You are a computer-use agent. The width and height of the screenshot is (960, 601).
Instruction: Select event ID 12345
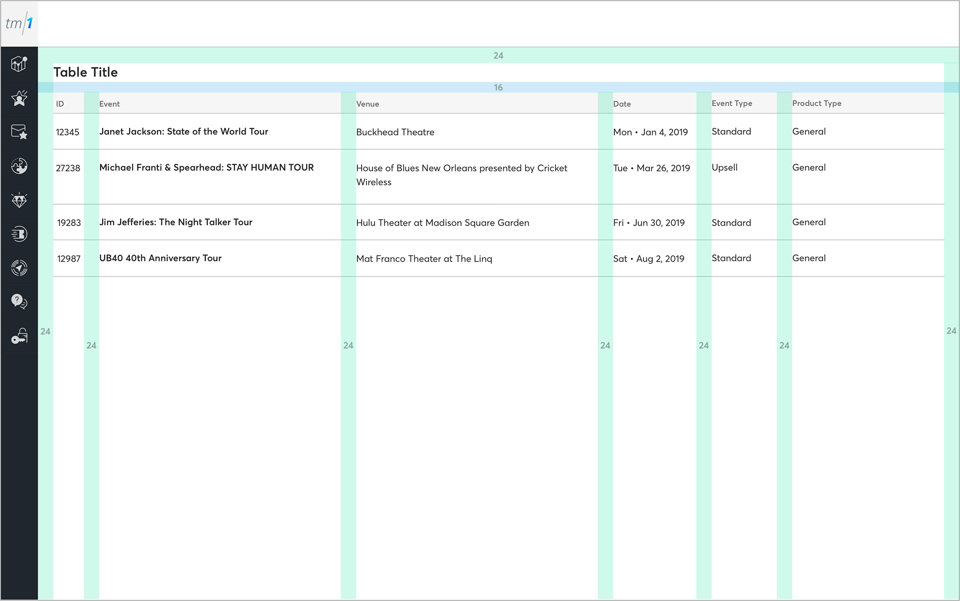click(67, 132)
